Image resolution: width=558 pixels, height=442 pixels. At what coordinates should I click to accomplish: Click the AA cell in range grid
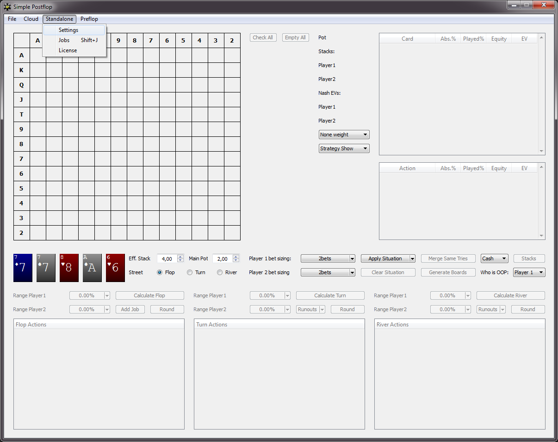point(38,55)
